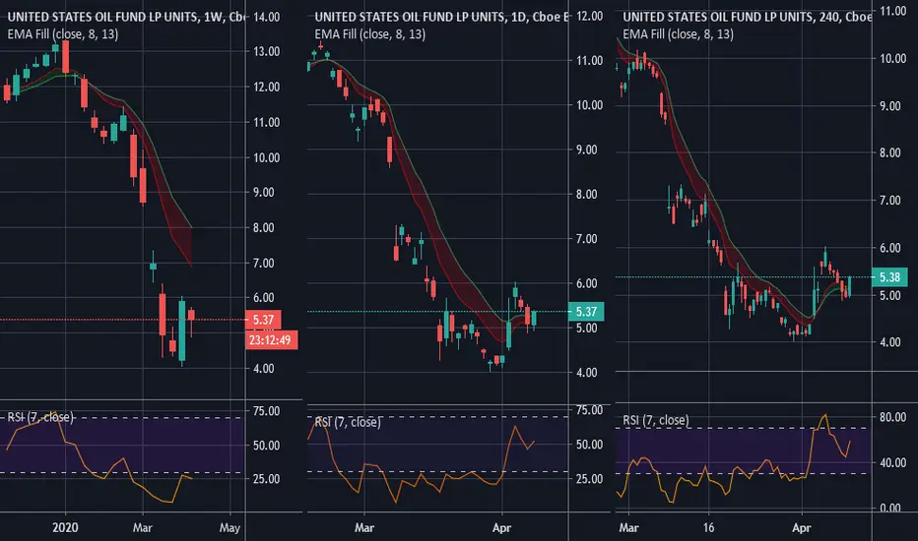Image resolution: width=918 pixels, height=541 pixels.
Task: Open RSI (7, close) legend on weekly chart
Action: click(40, 417)
